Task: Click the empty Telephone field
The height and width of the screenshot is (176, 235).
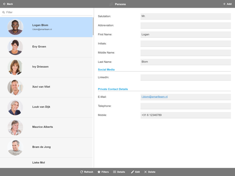Action: pyautogui.click(x=186, y=106)
